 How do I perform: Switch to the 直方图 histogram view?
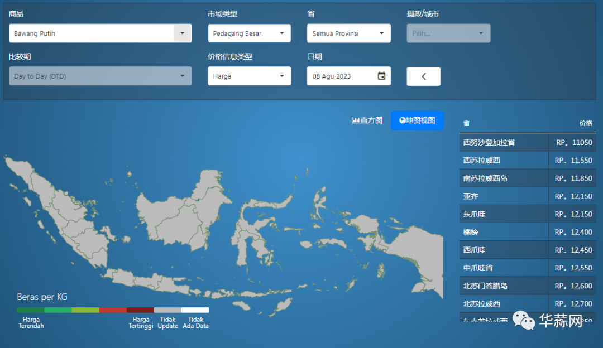click(x=367, y=120)
